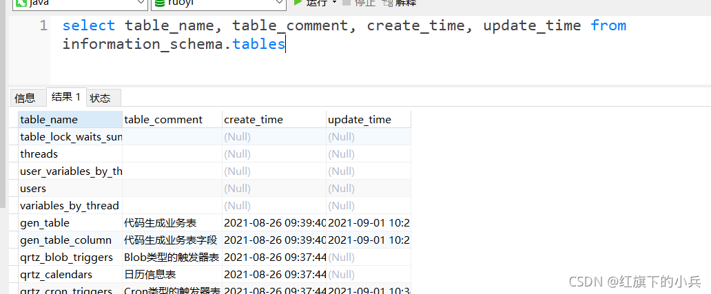
Task: Click create_time cell of gen_table_column row
Action: tap(274, 240)
